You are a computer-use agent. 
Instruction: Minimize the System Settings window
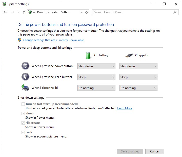tap(153, 4)
